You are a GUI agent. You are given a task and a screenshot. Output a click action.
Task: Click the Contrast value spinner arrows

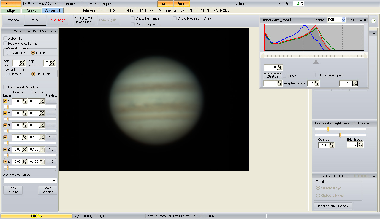click(331, 145)
